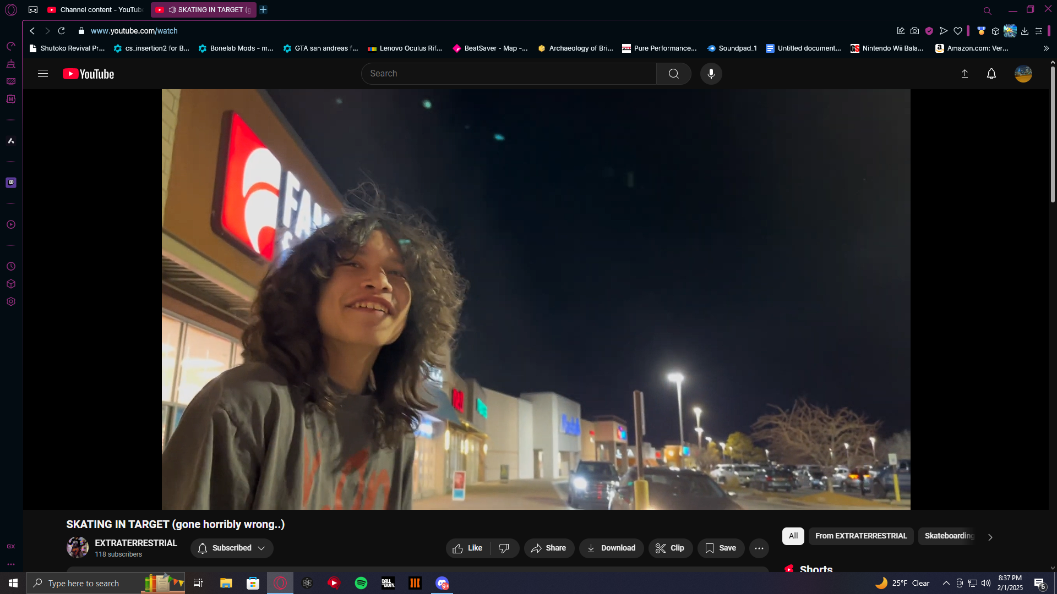Like the video

(468, 548)
